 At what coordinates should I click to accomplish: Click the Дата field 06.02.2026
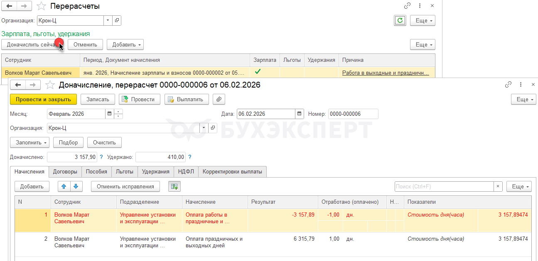click(266, 114)
